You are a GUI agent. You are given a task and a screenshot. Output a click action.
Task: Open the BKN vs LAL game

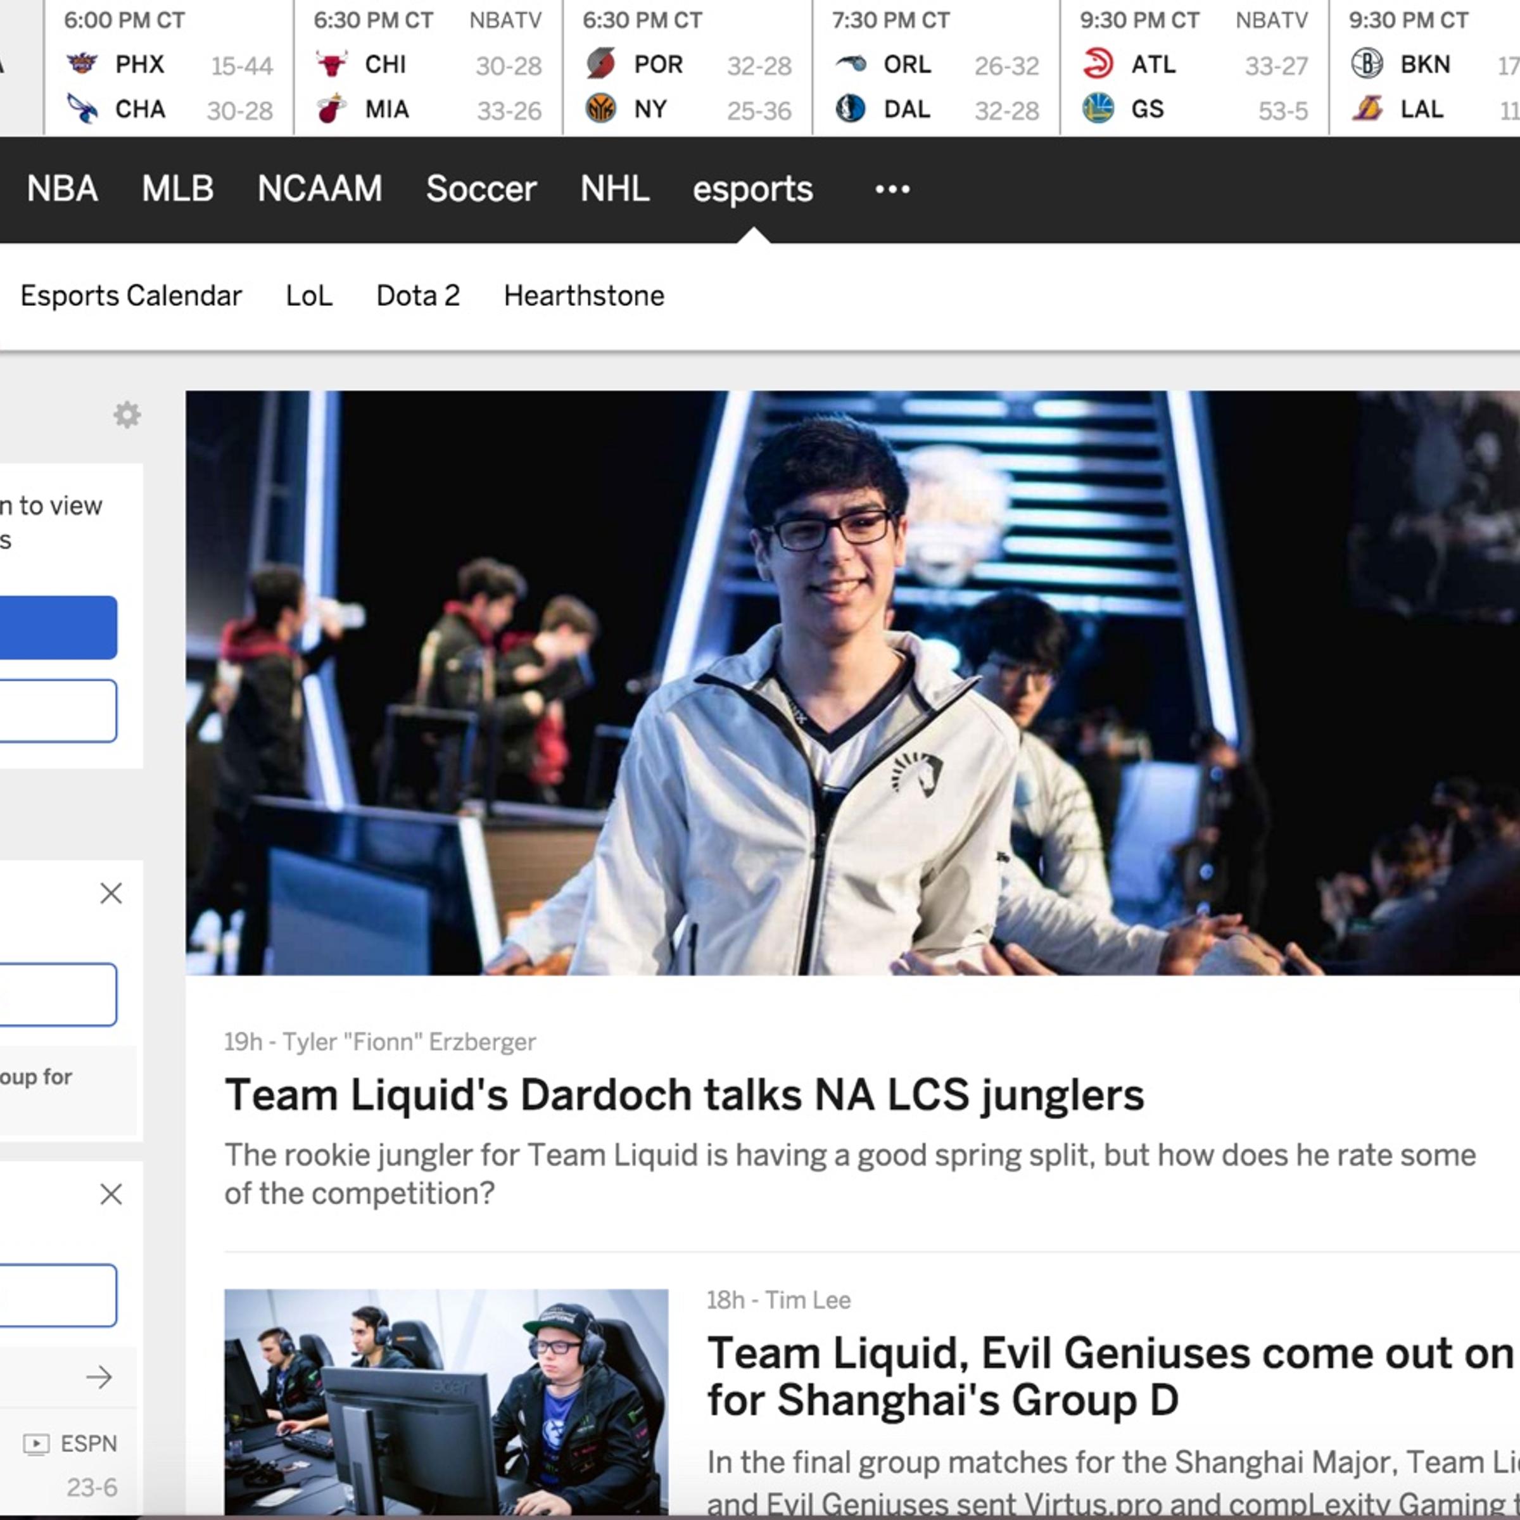tap(1425, 67)
